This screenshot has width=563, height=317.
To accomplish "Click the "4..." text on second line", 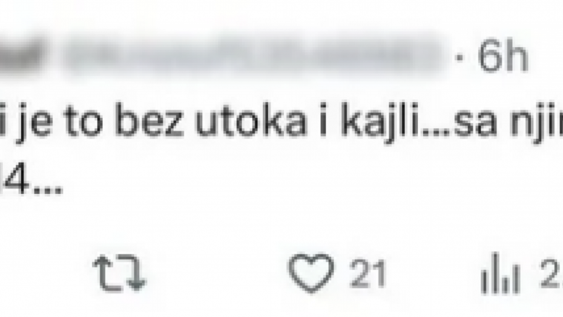I will pos(36,183).
